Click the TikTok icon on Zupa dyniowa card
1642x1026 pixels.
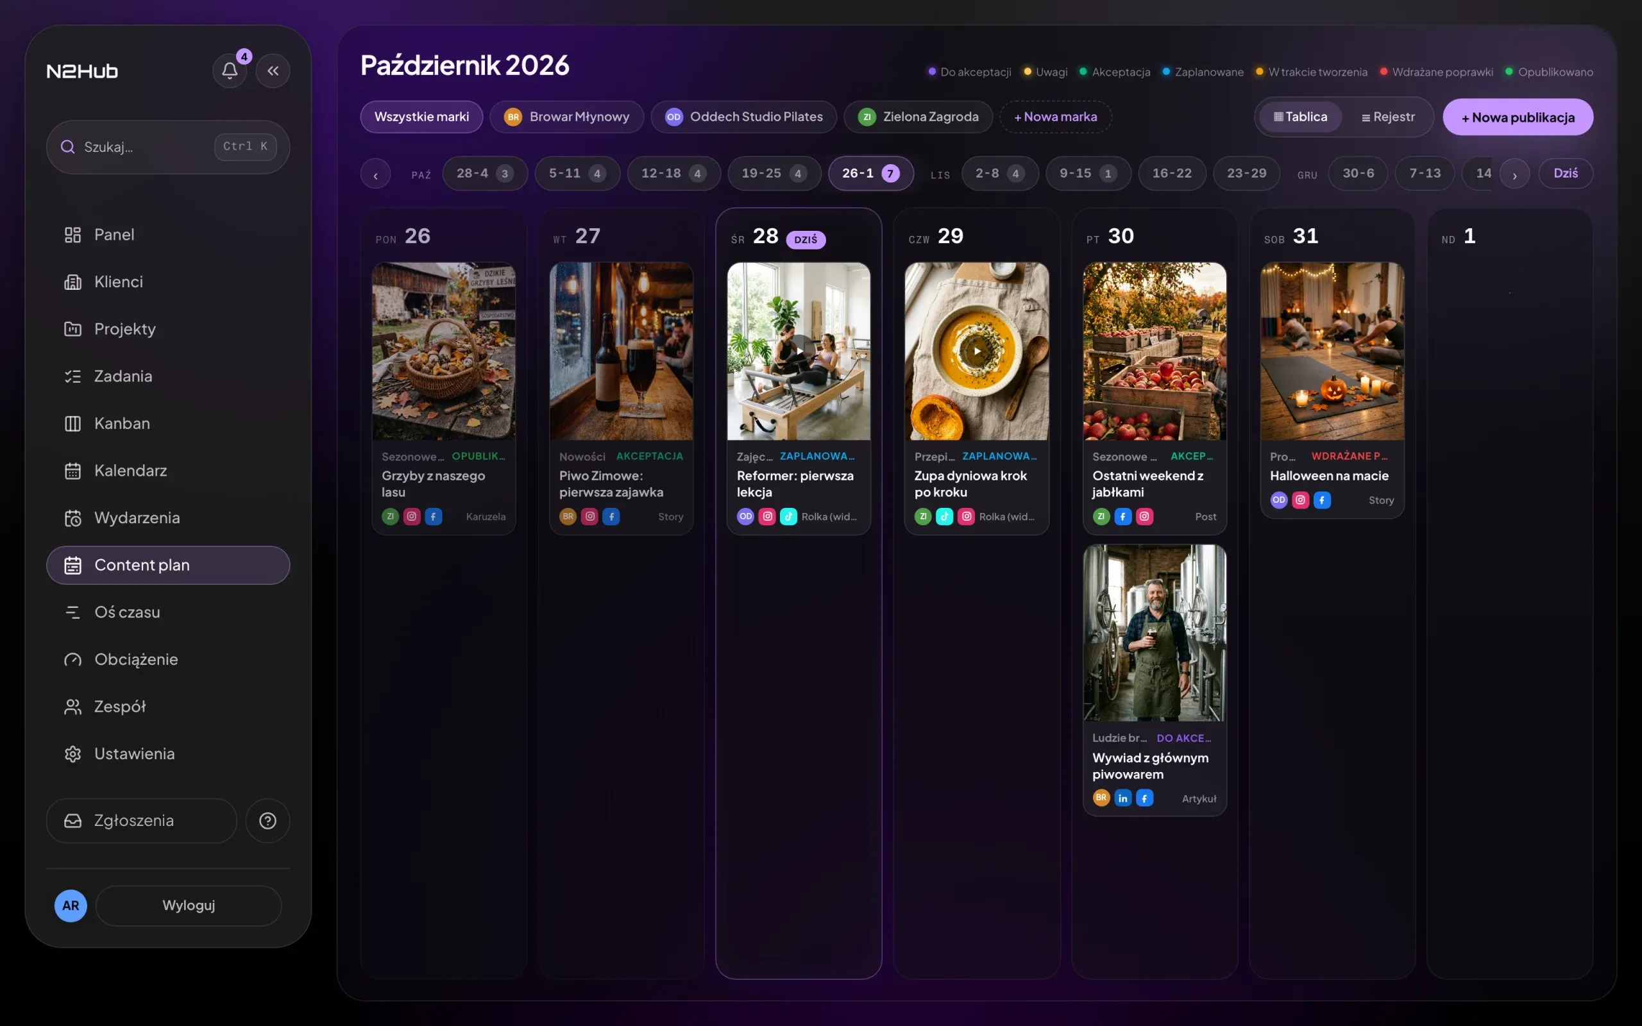(x=945, y=516)
